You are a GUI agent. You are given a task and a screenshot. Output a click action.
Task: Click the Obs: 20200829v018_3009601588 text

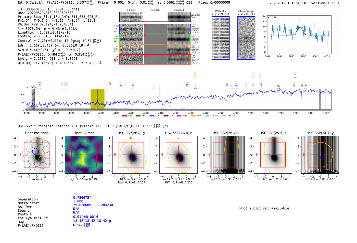pos(46,13)
